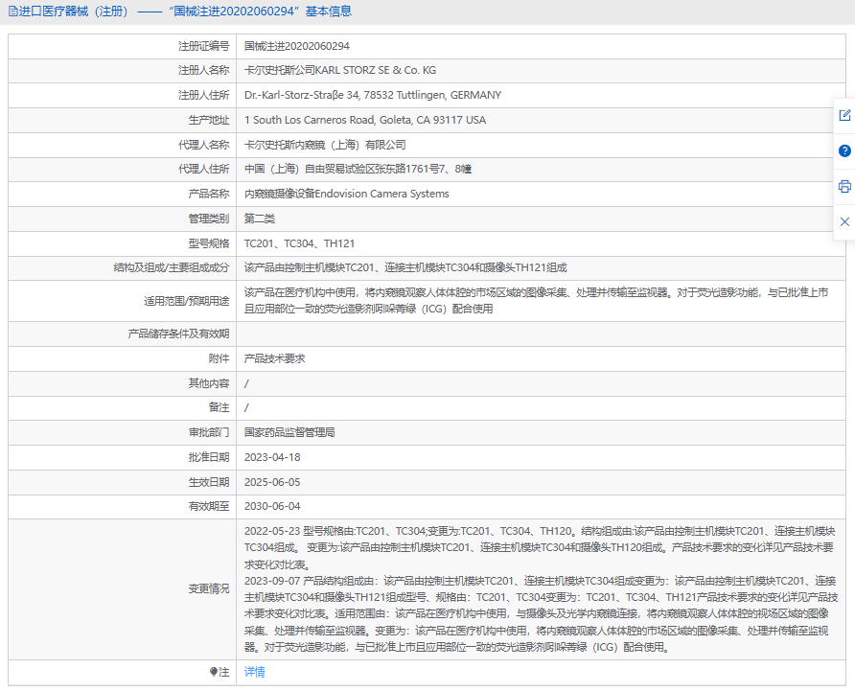The width and height of the screenshot is (855, 691).
Task: Click the 代理人住所 label
Action: (x=204, y=169)
